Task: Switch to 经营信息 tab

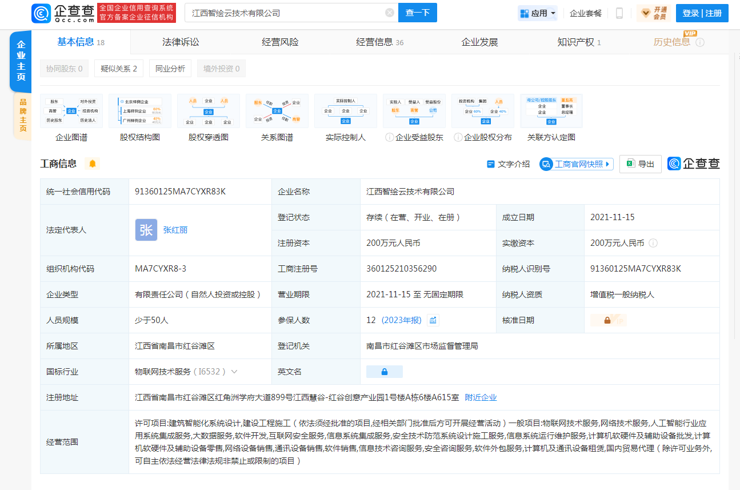Action: (379, 42)
